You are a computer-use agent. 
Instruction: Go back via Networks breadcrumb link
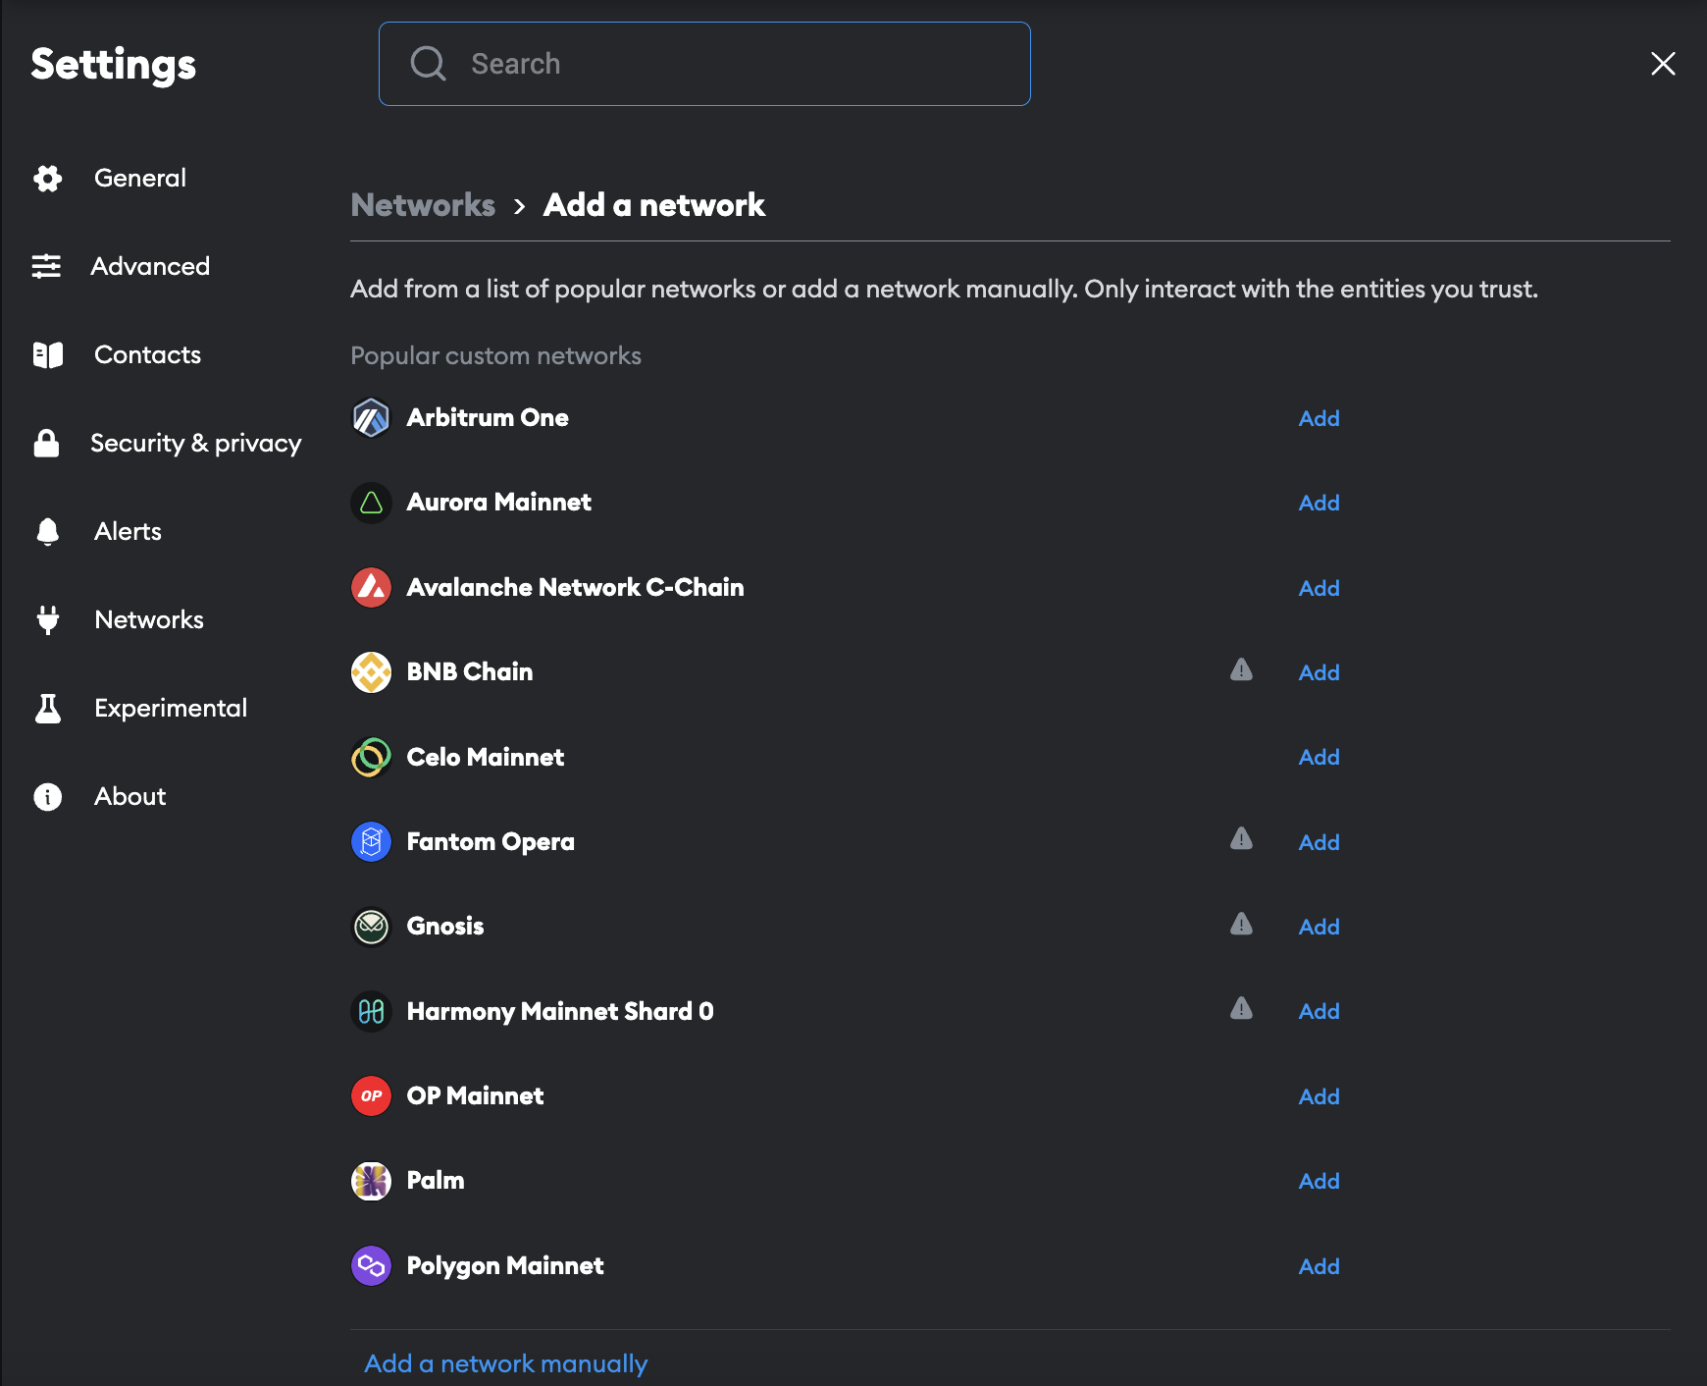423,205
